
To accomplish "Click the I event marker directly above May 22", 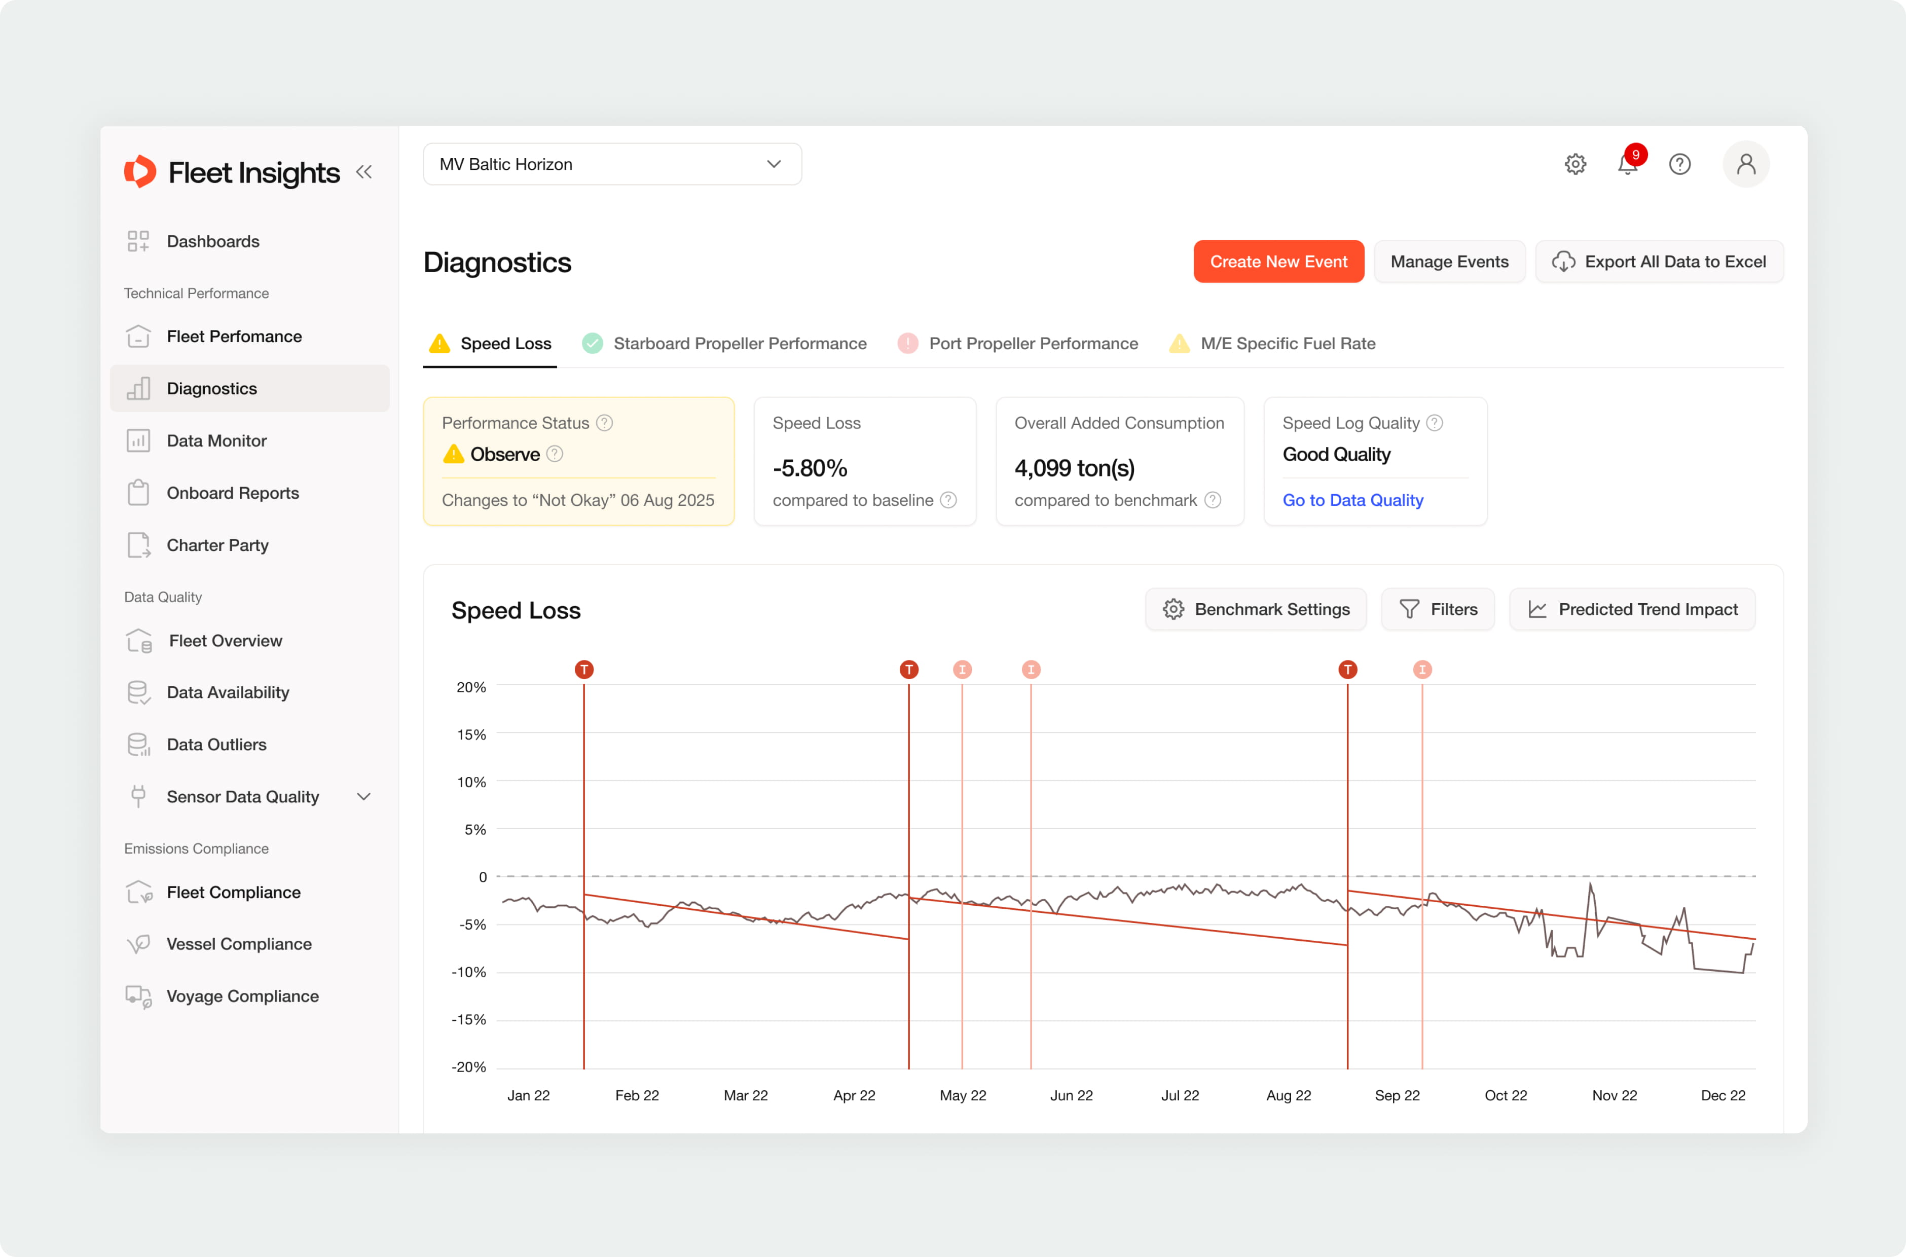I will tap(963, 670).
